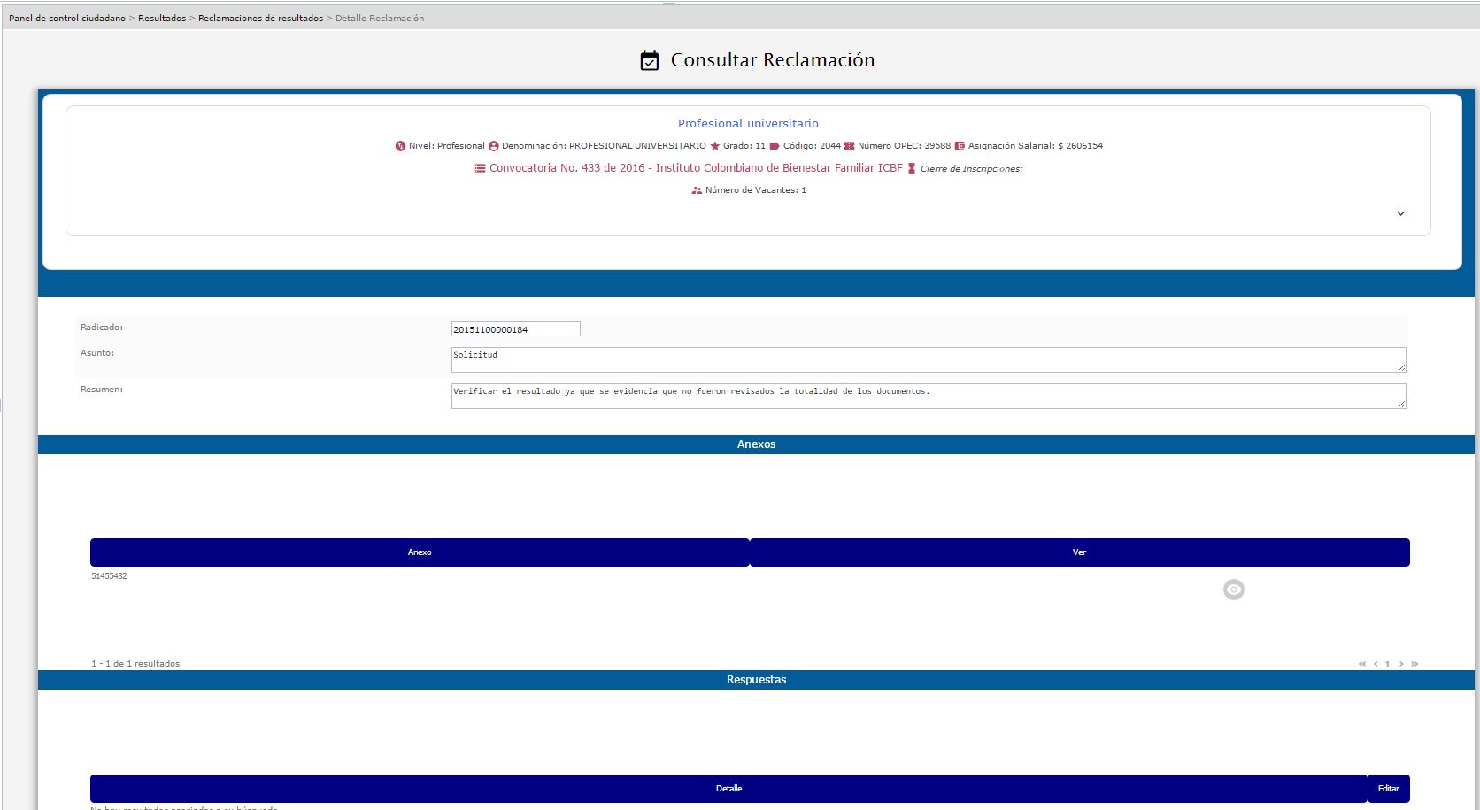Click the star icon next to Grado
This screenshot has height=810, width=1480.
[x=715, y=146]
